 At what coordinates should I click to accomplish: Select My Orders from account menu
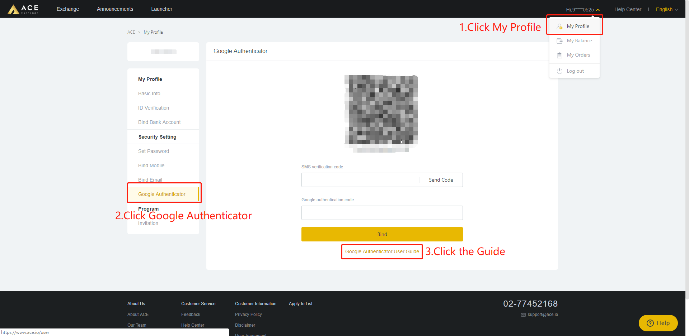575,55
